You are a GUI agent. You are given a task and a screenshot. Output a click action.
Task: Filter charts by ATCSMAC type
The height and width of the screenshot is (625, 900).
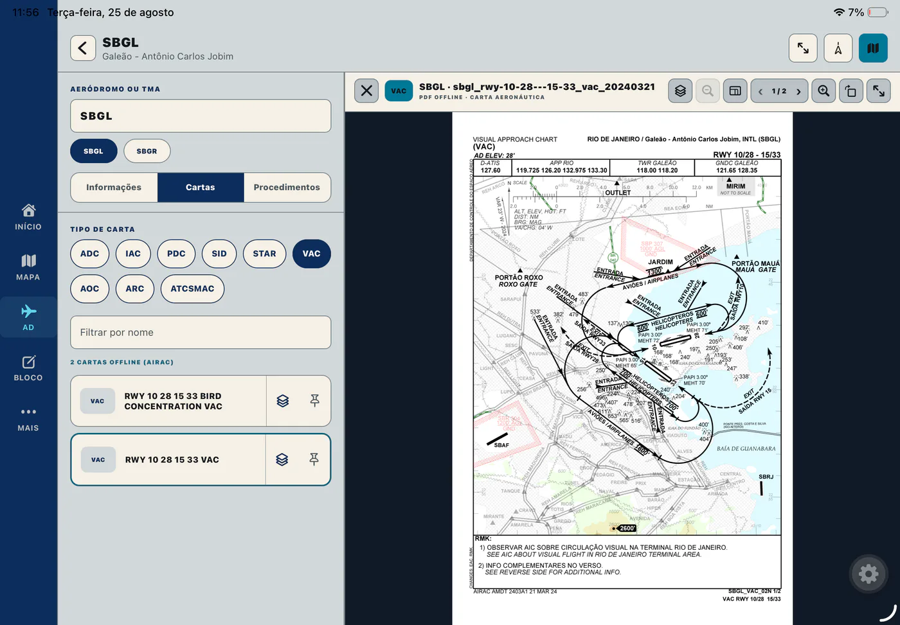tap(192, 289)
